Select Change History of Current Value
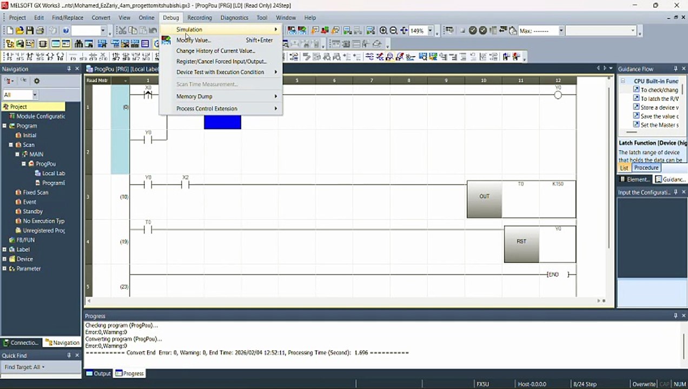The image size is (688, 389). [x=221, y=51]
